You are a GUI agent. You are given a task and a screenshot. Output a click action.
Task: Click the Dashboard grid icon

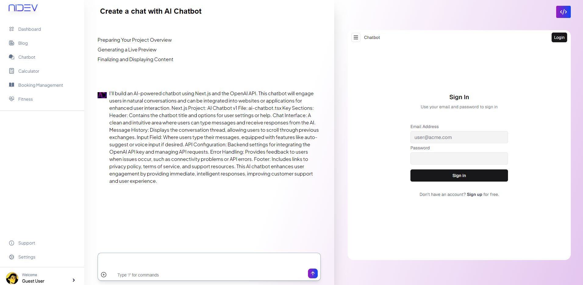click(x=12, y=29)
